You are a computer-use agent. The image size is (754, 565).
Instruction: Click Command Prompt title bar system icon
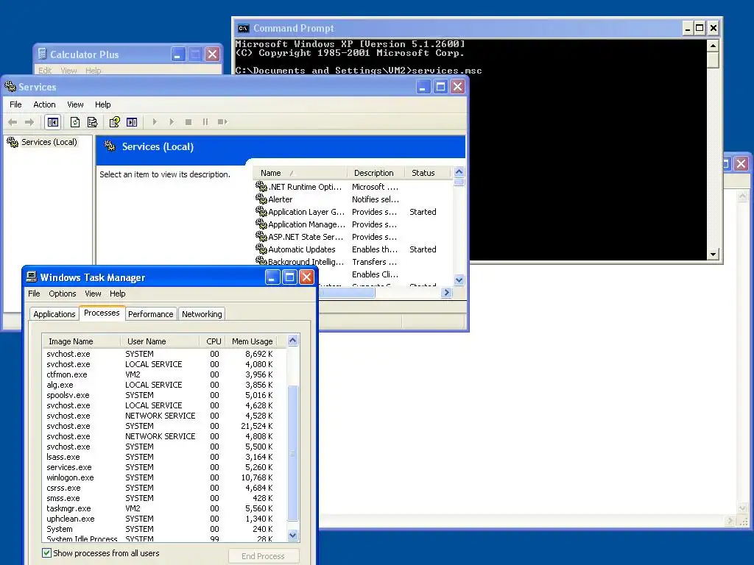tap(243, 29)
